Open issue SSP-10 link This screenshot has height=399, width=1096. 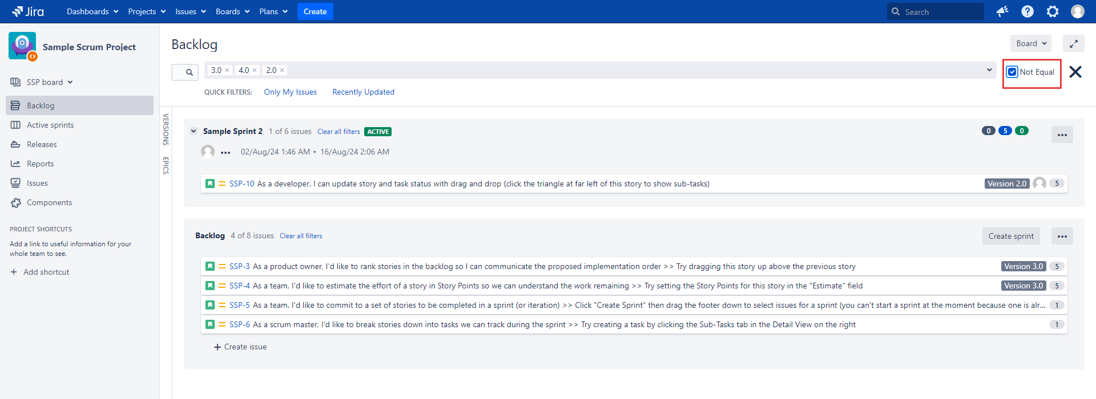241,184
